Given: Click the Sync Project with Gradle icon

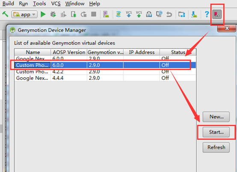Looking at the screenshot, I should pos(118,14).
